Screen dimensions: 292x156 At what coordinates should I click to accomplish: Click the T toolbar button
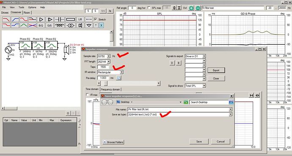click(x=96, y=25)
